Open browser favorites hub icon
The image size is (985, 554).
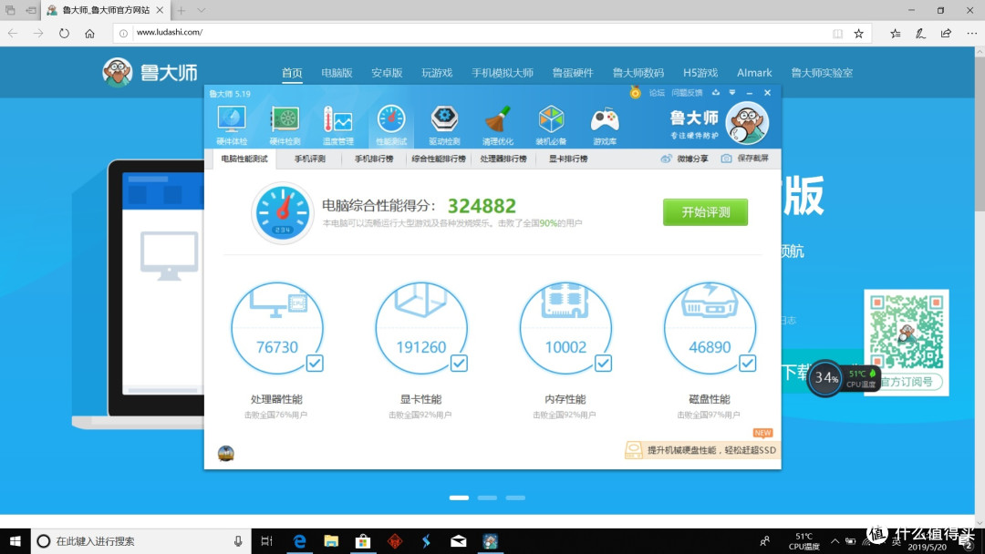pyautogui.click(x=896, y=33)
